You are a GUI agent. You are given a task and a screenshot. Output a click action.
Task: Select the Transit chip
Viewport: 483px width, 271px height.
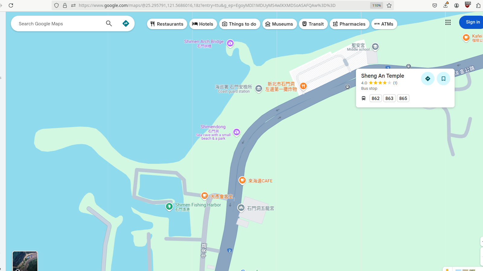[x=313, y=24]
